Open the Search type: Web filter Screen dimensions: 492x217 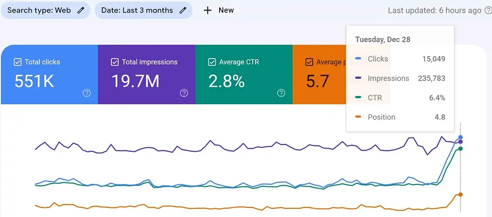tap(39, 10)
